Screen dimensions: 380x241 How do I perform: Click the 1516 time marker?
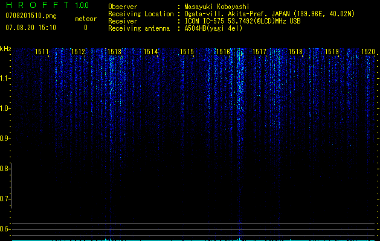(x=223, y=52)
